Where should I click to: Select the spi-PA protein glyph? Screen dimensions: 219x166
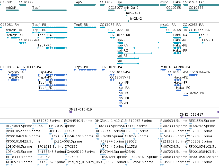(121, 90)
